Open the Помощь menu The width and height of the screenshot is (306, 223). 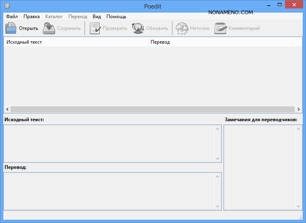tap(116, 17)
